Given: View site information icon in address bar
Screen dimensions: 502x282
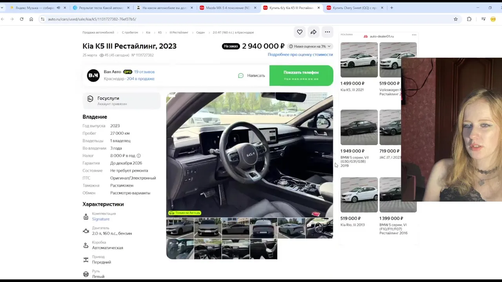Looking at the screenshot, I should (42, 19).
